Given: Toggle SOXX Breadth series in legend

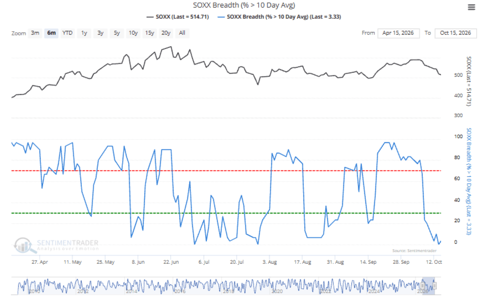Looking at the screenshot, I should (x=279, y=17).
